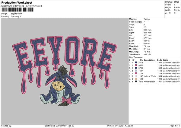Click the Up value '57.7 mm'
Image resolution: width=181 pixels, height=128 pixels.
tap(148, 35)
